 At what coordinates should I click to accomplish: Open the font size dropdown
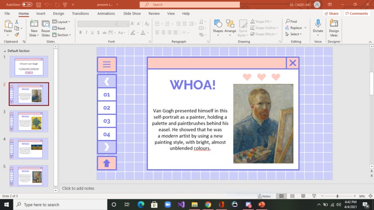point(128,24)
